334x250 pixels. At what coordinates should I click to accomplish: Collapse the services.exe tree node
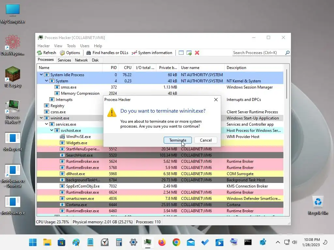(x=46, y=124)
